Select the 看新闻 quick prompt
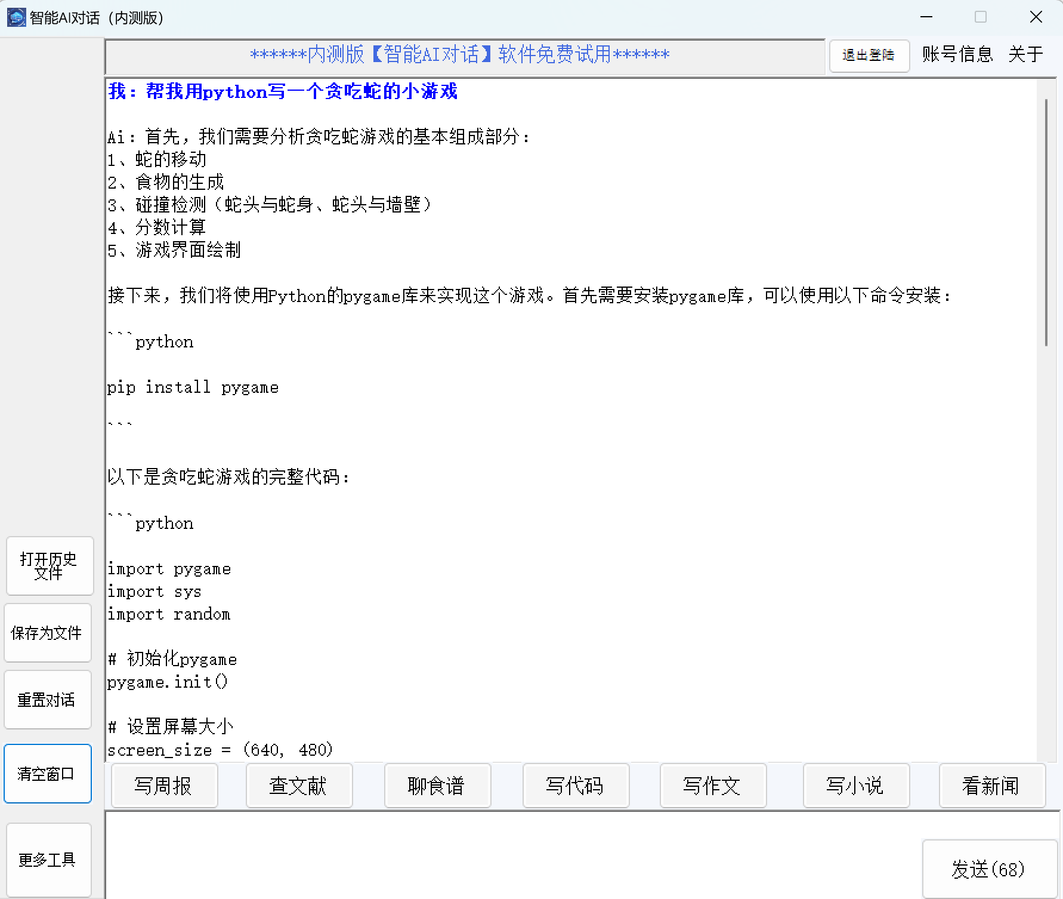 pos(992,786)
